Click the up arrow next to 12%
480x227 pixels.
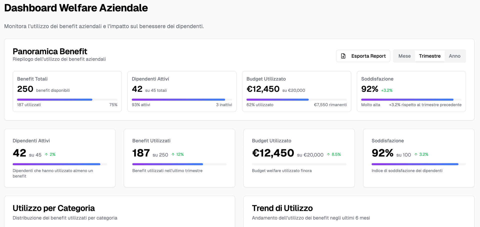point(173,154)
